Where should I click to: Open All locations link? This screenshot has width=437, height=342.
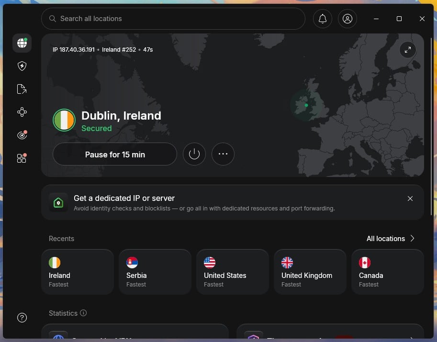pos(385,239)
